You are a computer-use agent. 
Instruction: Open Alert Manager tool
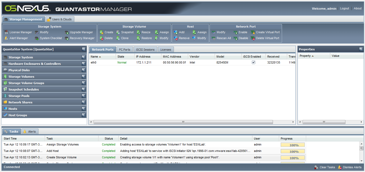16,38
